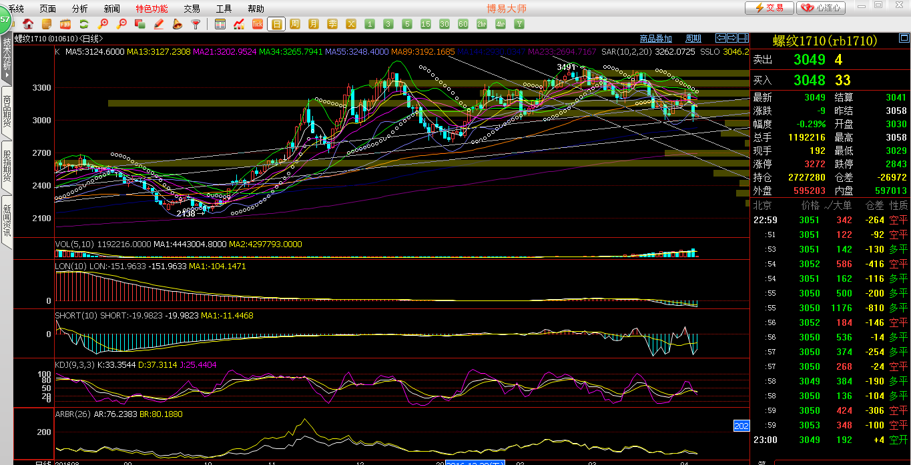The image size is (911, 465).
Task: Click the 交易 lightning button
Action: [770, 8]
